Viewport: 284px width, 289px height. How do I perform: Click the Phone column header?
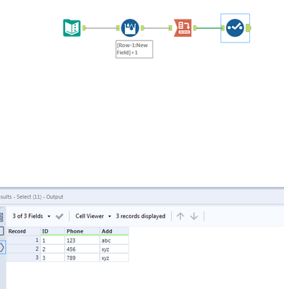coord(82,231)
